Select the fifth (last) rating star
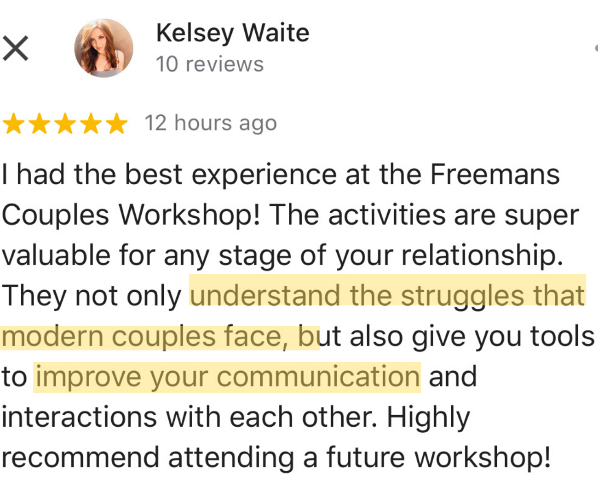This screenshot has width=598, height=503. click(117, 124)
